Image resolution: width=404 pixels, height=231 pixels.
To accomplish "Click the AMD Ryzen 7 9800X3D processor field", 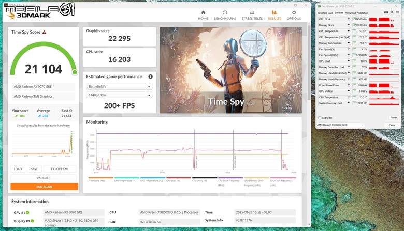I will pos(169,212).
